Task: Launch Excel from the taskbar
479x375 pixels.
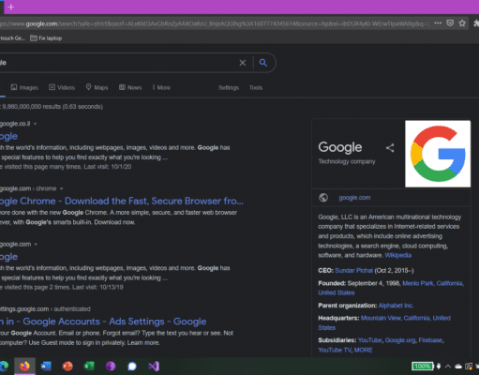Action: [x=89, y=366]
